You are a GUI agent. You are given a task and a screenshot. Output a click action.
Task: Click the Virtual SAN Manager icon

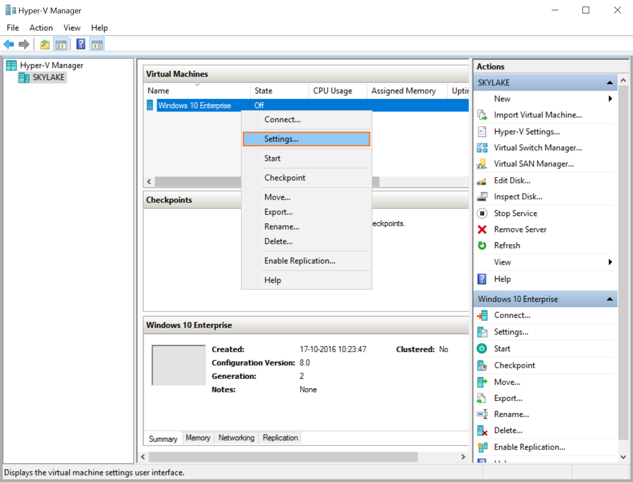(x=482, y=164)
